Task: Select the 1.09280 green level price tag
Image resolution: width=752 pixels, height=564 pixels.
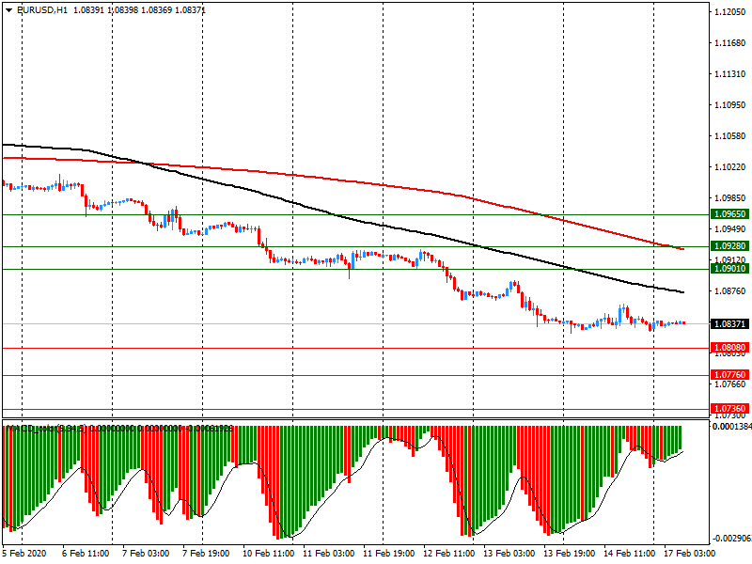Action: click(729, 246)
